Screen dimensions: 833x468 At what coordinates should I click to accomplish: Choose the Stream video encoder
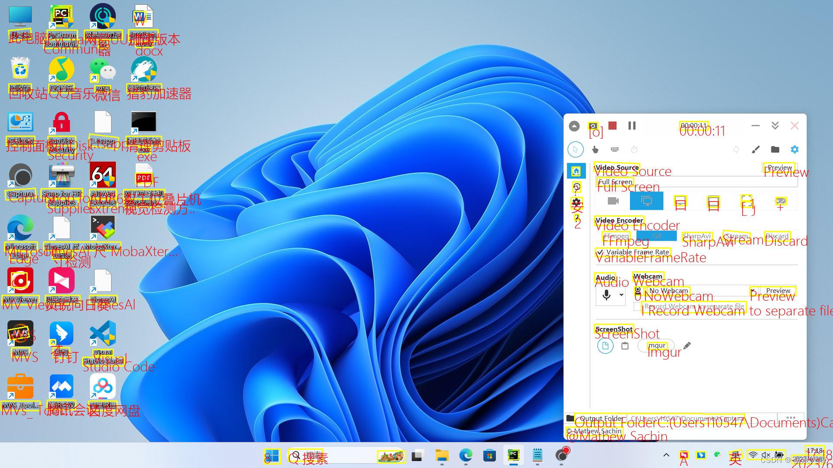click(737, 236)
